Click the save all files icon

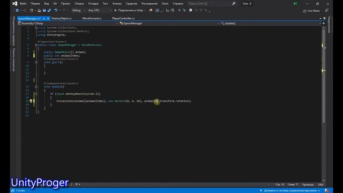coord(49,10)
